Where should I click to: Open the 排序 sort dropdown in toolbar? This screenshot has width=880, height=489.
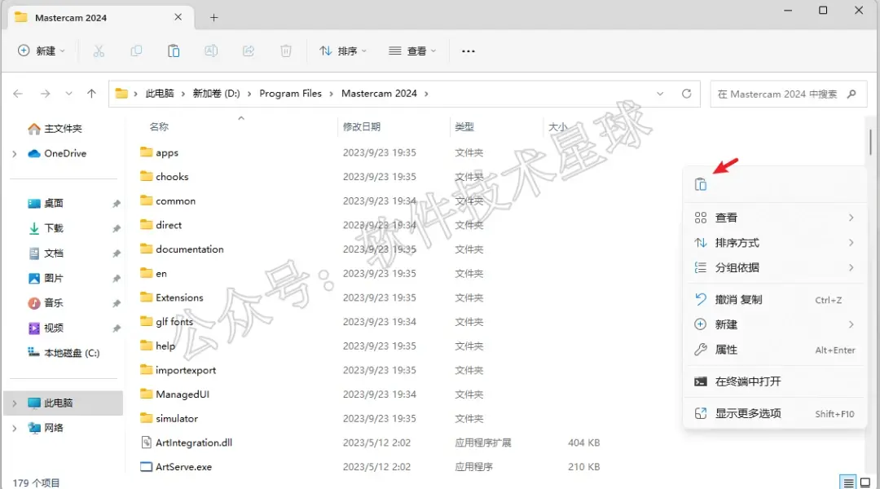343,51
